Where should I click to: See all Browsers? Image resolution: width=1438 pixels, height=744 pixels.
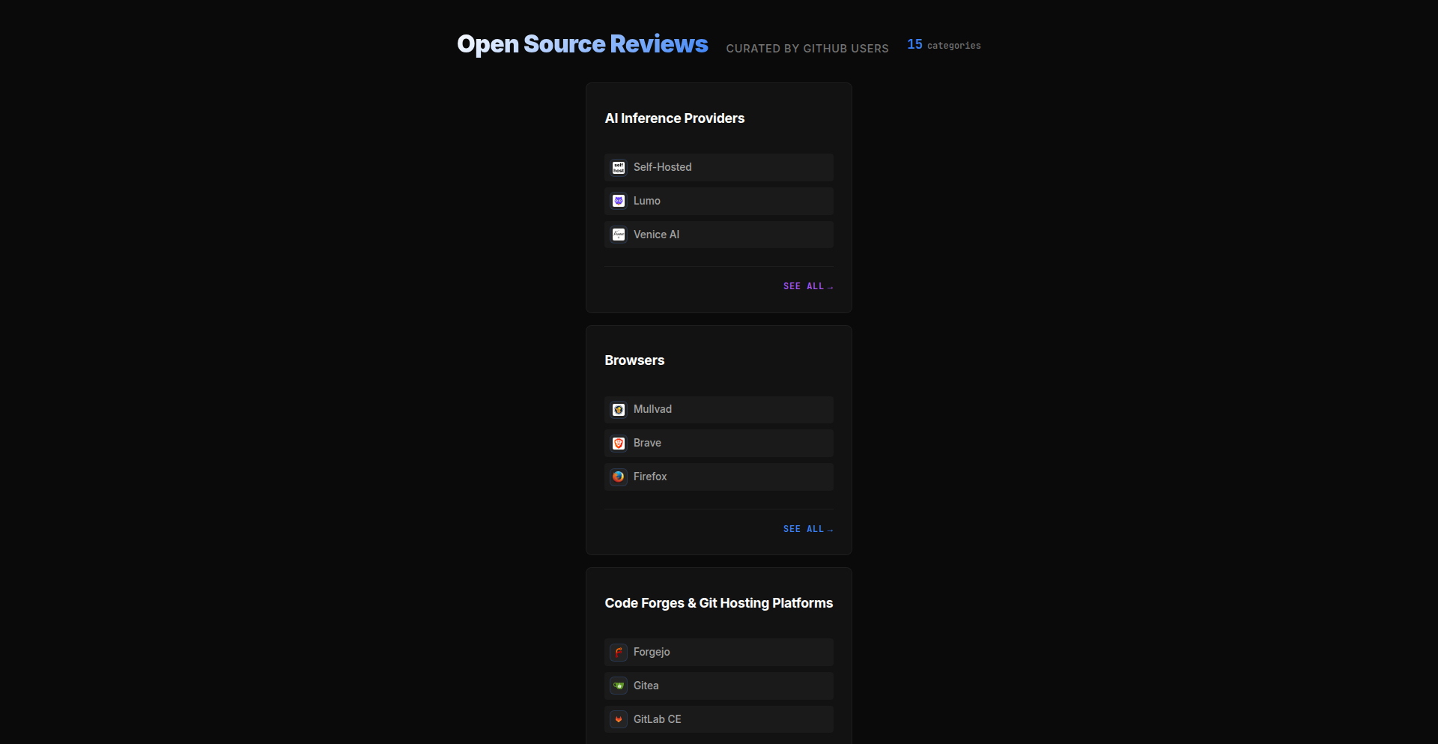tap(808, 529)
